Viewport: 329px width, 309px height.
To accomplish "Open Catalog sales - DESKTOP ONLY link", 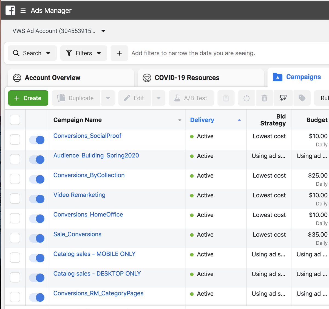I will 97,274.
